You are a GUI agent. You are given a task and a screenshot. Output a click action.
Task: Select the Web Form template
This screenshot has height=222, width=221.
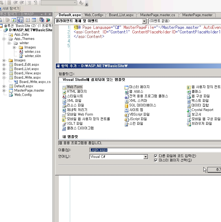tap(72, 87)
